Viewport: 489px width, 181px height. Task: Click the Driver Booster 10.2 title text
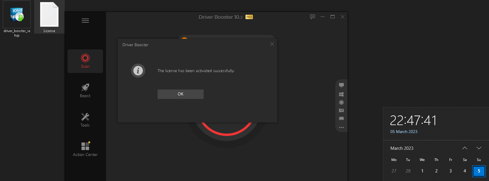pos(220,17)
